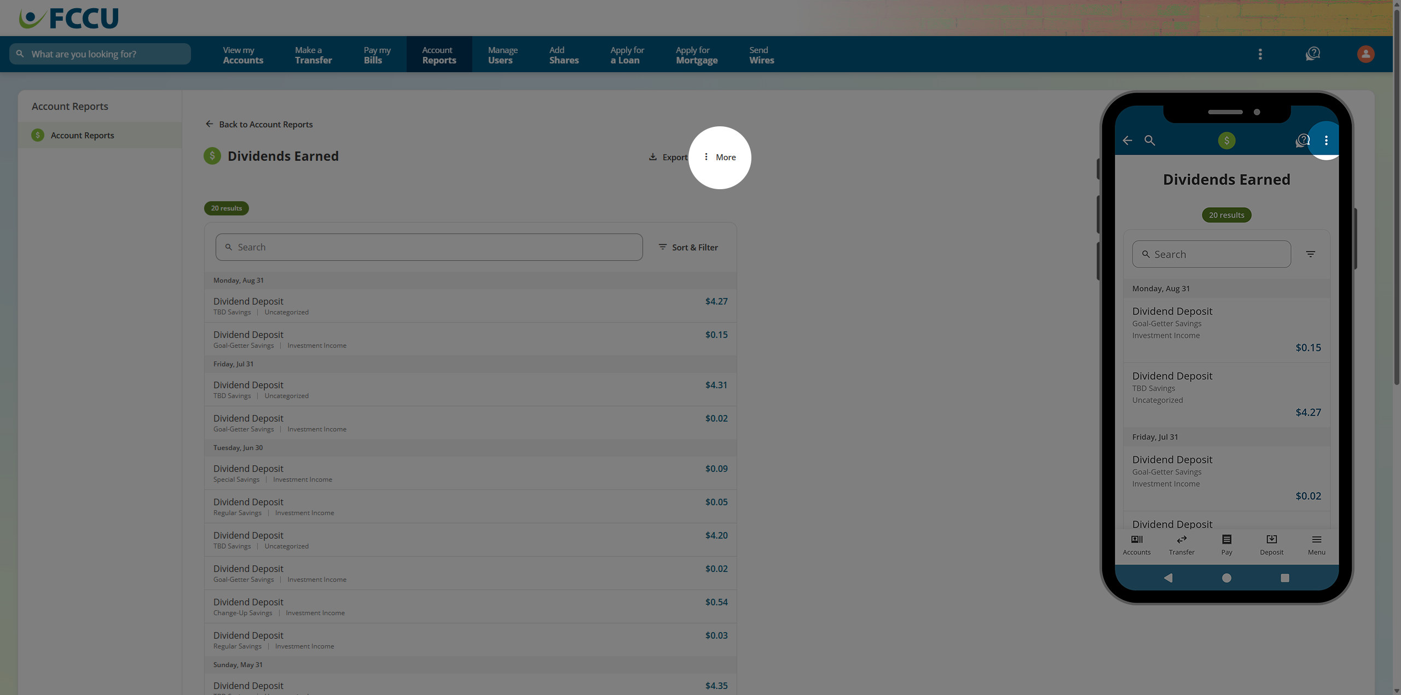Screen dimensions: 1401x695
Task: Open Make a Transfer menu
Action: (x=314, y=55)
